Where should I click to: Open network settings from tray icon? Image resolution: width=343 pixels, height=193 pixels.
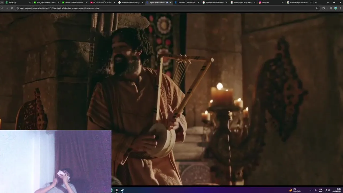click(326, 190)
